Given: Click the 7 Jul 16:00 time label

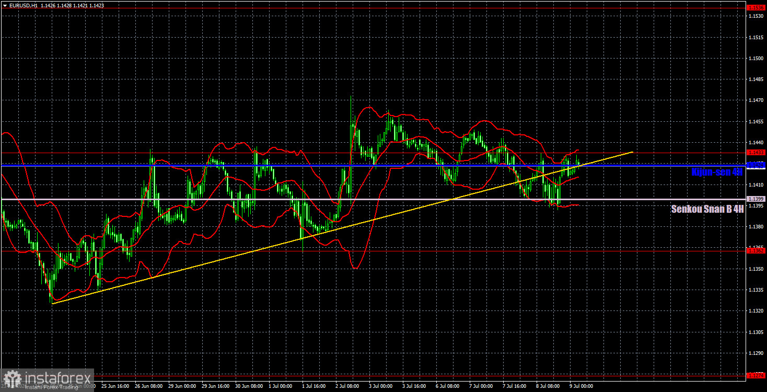Looking at the screenshot, I should point(516,386).
